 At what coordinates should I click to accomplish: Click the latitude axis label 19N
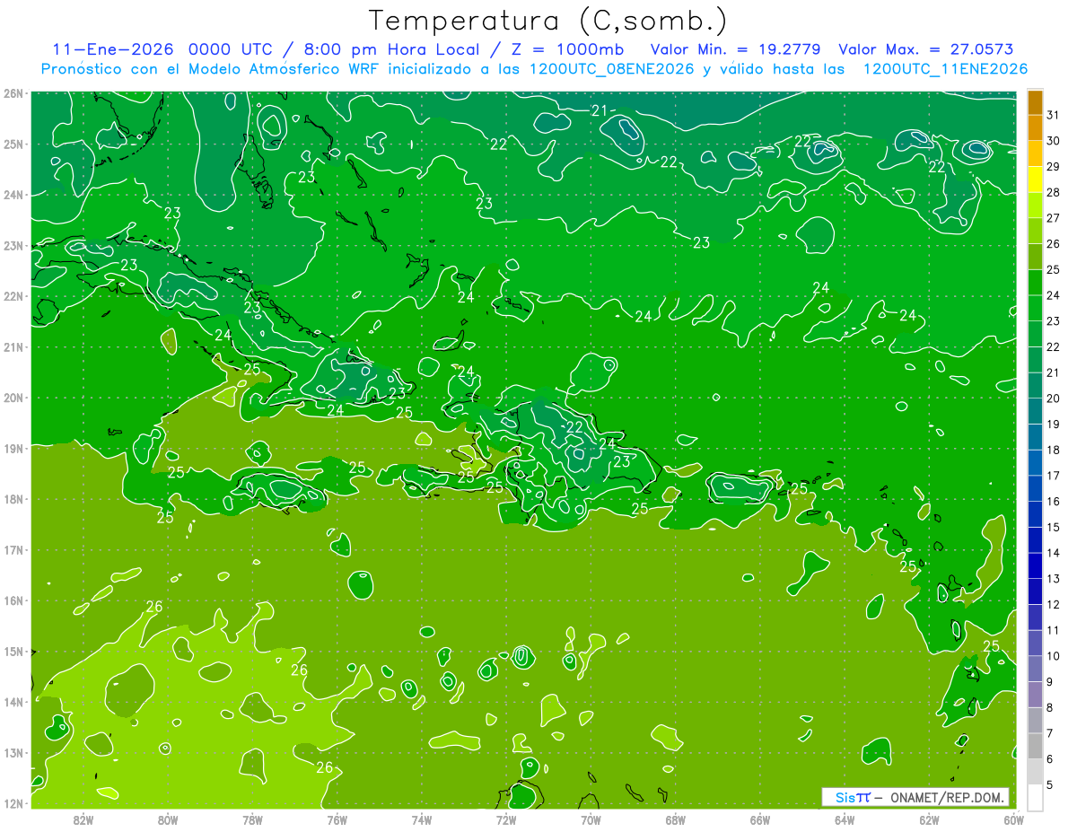tap(13, 448)
